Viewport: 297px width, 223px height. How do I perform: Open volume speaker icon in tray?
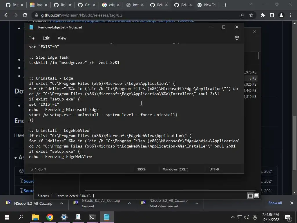[x=247, y=217]
